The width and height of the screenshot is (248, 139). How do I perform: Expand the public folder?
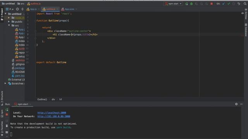pos(9,22)
